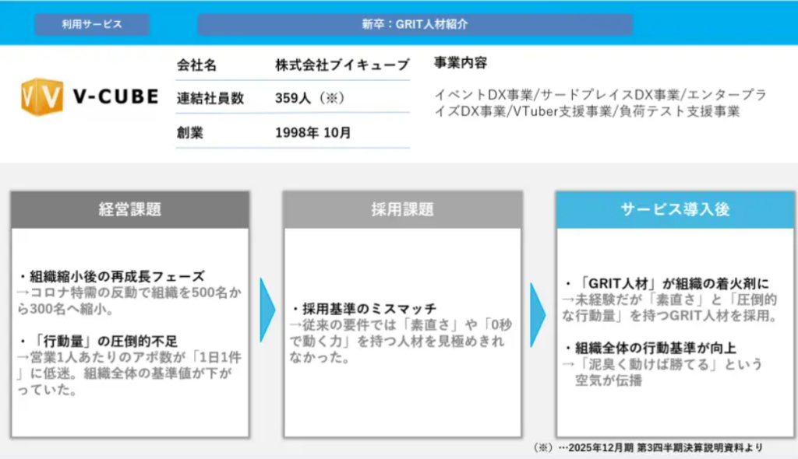Click the orange V-CUBE cube logo icon
798x459 pixels.
click(x=41, y=97)
